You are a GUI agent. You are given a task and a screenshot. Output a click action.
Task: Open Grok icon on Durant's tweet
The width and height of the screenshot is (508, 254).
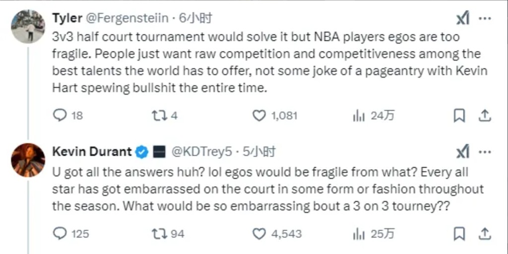click(462, 152)
